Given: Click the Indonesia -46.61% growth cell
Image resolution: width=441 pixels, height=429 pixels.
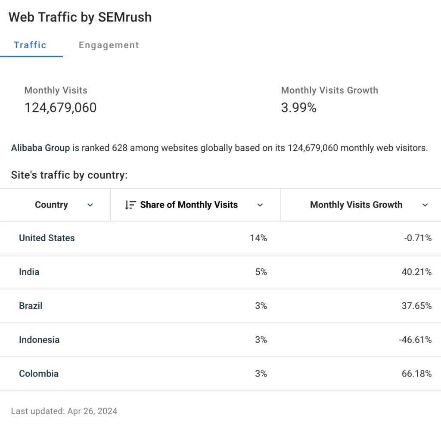Looking at the screenshot, I should click(x=415, y=340).
